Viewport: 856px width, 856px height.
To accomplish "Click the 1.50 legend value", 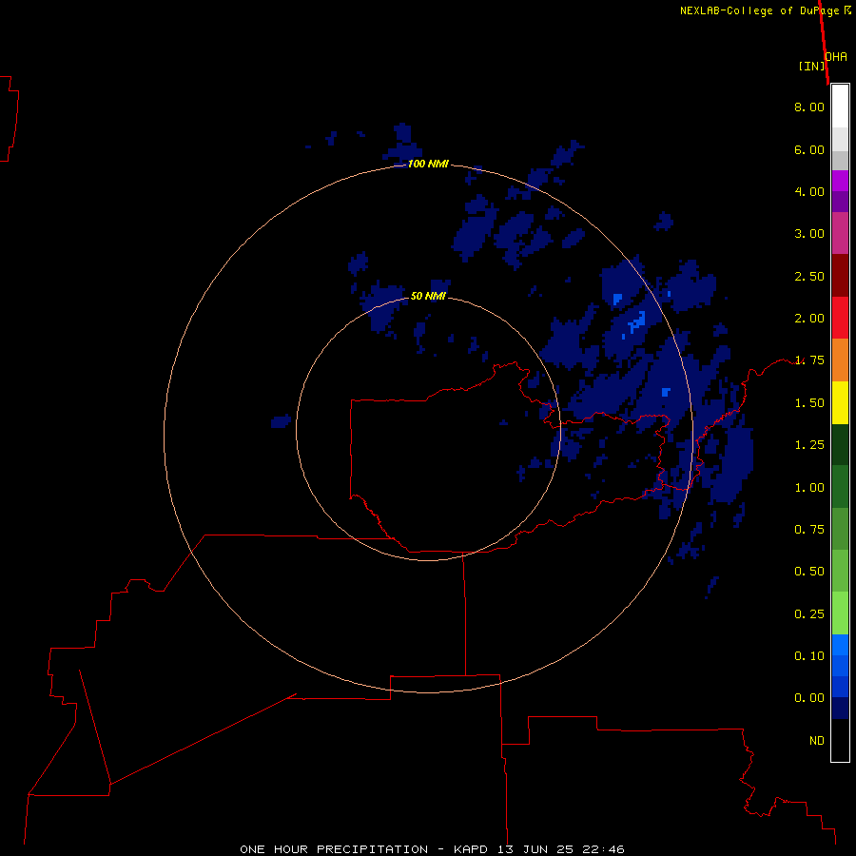I will coord(809,403).
